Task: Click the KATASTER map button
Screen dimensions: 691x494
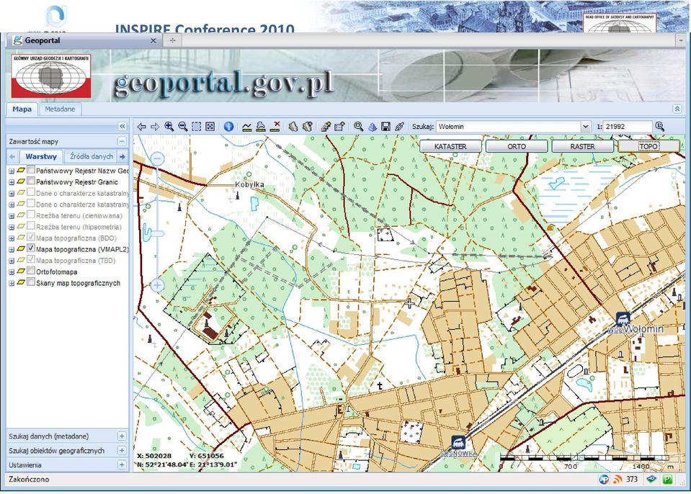Action: point(450,147)
